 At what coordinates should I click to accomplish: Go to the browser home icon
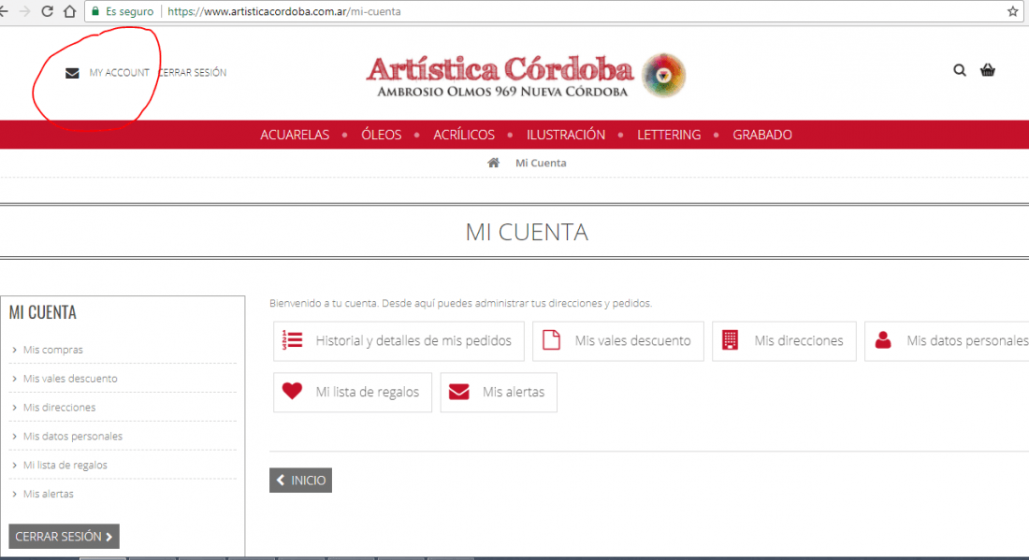click(x=69, y=11)
